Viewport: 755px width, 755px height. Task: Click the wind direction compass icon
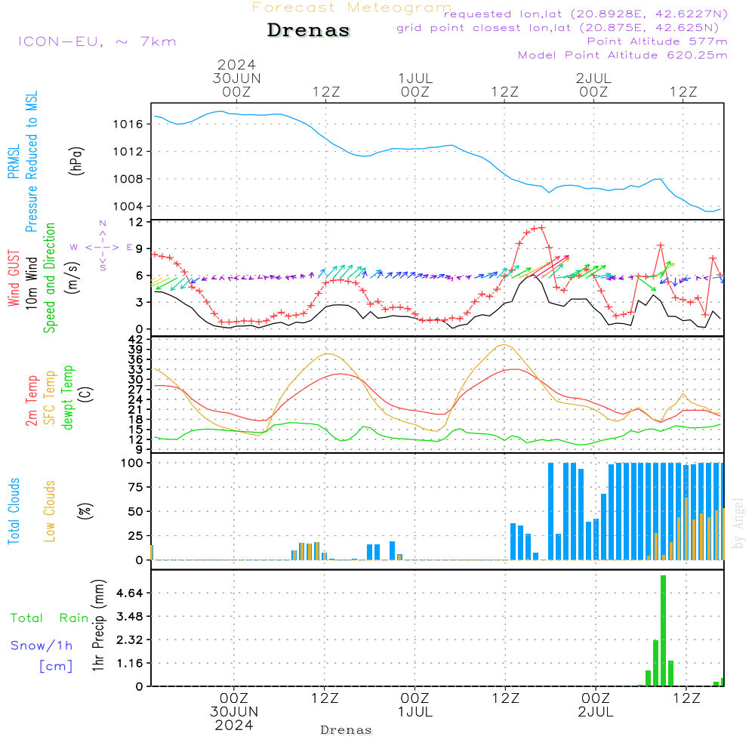pos(102,247)
